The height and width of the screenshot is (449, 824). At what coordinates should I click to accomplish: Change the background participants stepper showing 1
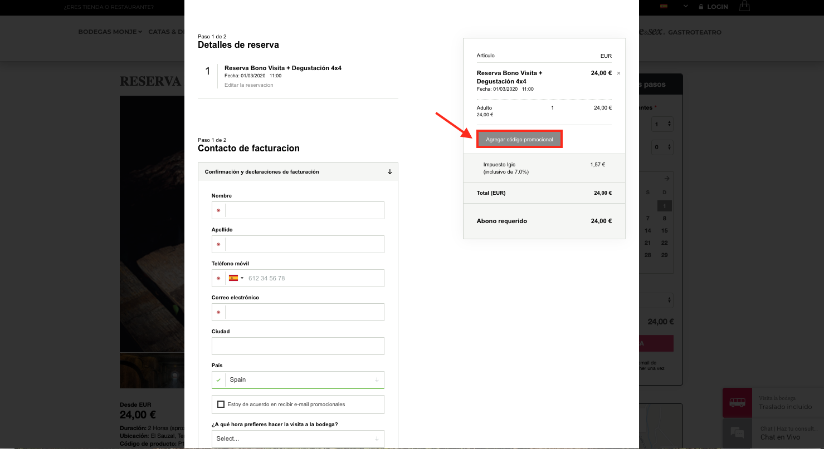(x=664, y=124)
